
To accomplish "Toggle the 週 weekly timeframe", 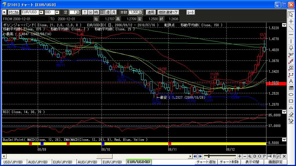I will coord(108,12).
